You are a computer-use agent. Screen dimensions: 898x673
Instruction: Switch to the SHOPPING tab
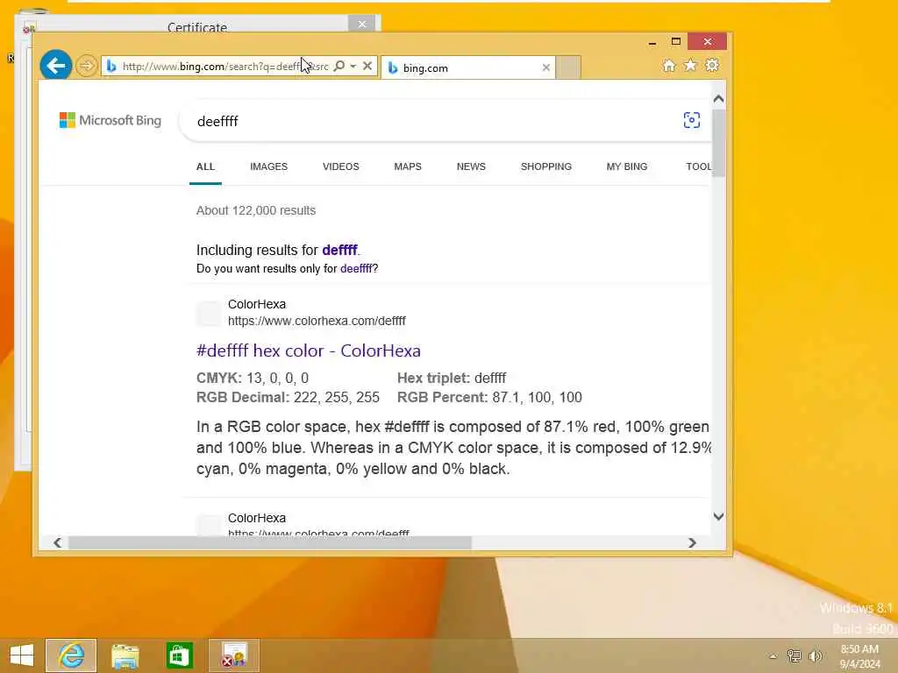(545, 166)
